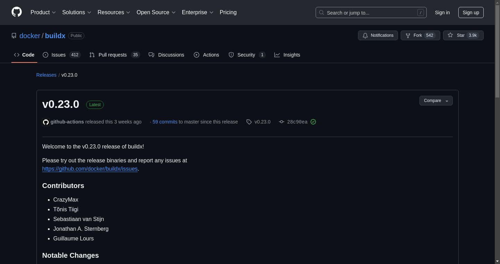This screenshot has height=264, width=500.
Task: Click the scrollbar up arrow
Action: (x=497, y=2)
